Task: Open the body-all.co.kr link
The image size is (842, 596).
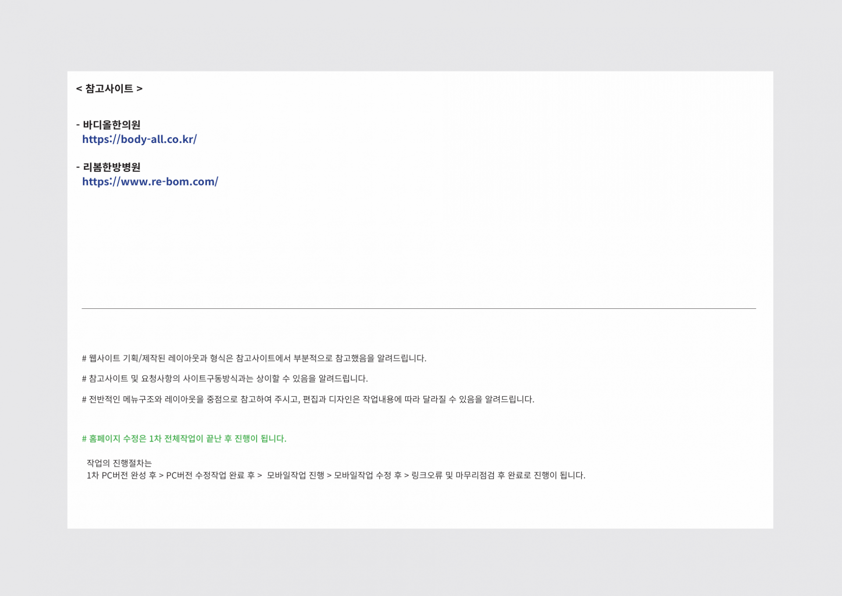Action: (139, 139)
